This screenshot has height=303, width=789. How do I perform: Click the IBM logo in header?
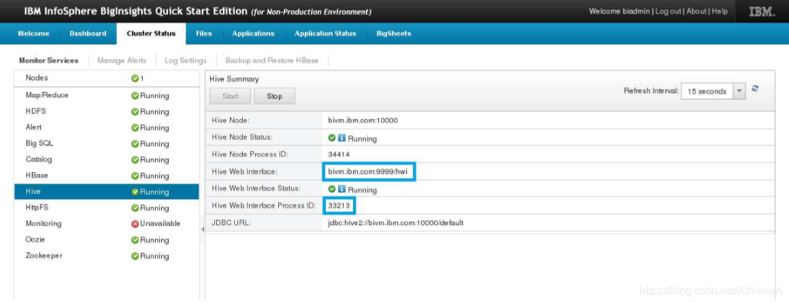[x=762, y=12]
